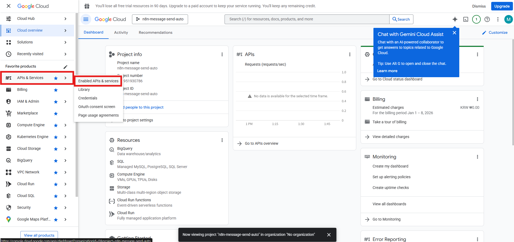Dismiss the project notification toast
This screenshot has width=514, height=242.
tap(329, 235)
